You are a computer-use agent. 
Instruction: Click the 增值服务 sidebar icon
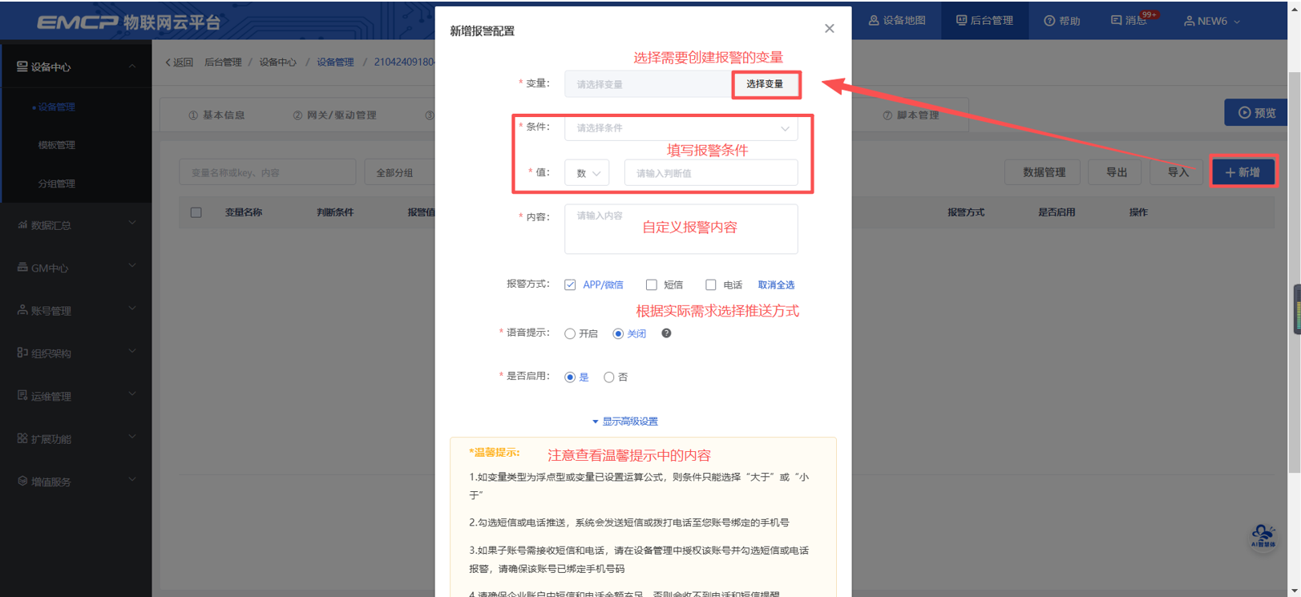pyautogui.click(x=22, y=482)
